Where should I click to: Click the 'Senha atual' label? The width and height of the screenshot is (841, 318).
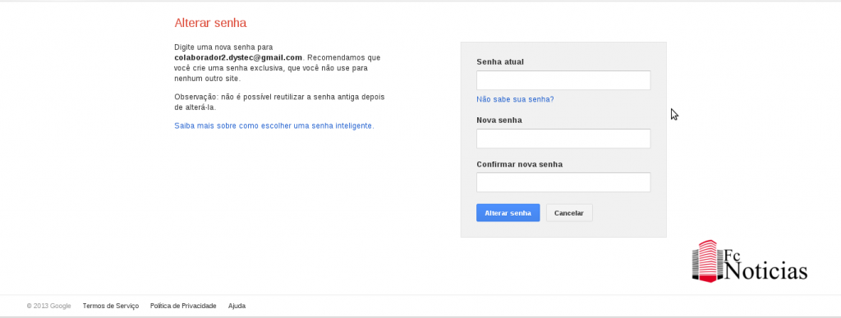(x=500, y=61)
